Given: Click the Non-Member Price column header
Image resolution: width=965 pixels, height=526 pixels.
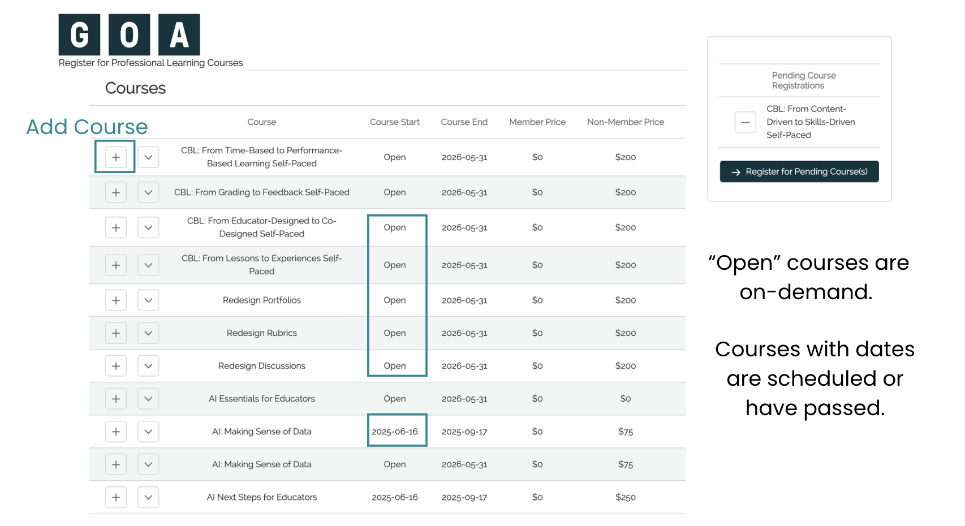Looking at the screenshot, I should 625,122.
